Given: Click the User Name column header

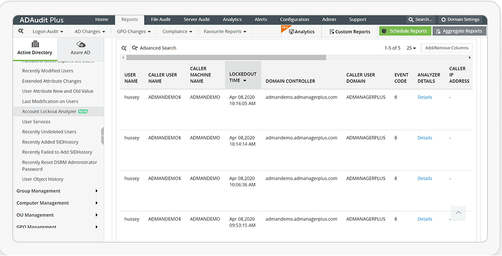Looking at the screenshot, I should pos(131,78).
